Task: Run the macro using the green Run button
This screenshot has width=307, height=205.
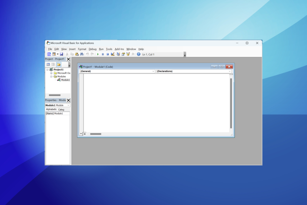Action: (x=98, y=54)
